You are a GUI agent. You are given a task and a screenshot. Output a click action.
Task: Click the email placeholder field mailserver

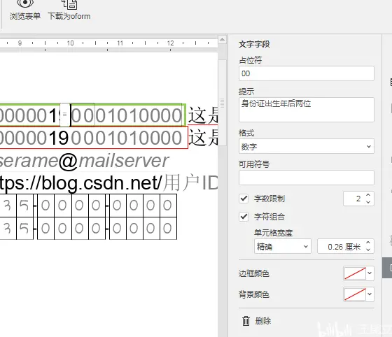[x=124, y=161]
